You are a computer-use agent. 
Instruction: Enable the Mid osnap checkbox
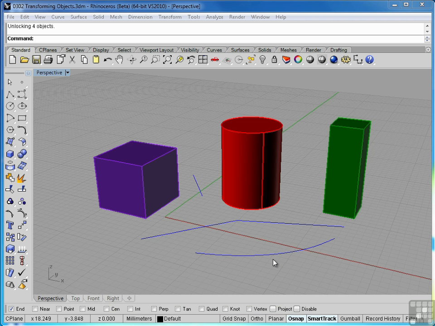[x=82, y=309]
